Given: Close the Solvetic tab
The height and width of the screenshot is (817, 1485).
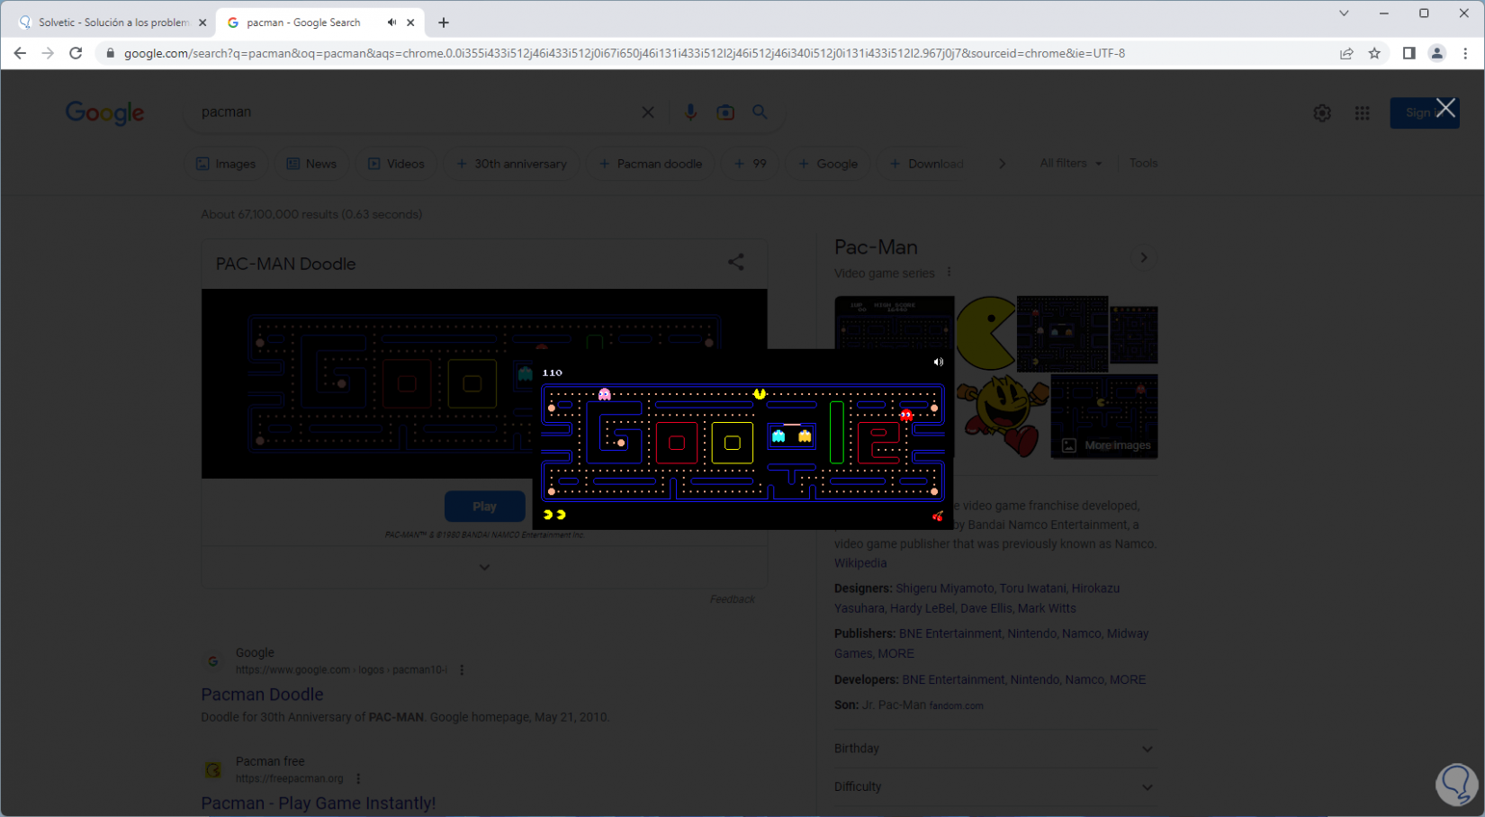Looking at the screenshot, I should (202, 22).
